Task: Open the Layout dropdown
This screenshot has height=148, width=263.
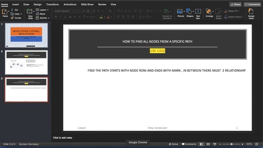Action: pyautogui.click(x=42, y=10)
